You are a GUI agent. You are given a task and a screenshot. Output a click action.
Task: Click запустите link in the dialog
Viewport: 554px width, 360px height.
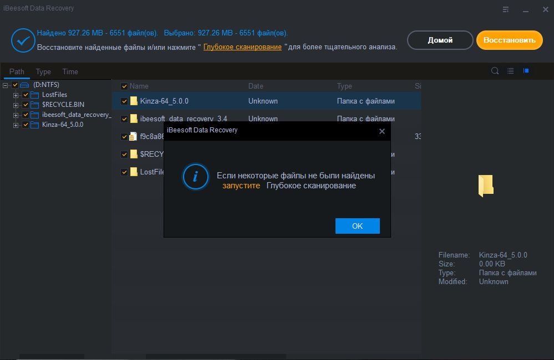click(x=241, y=186)
